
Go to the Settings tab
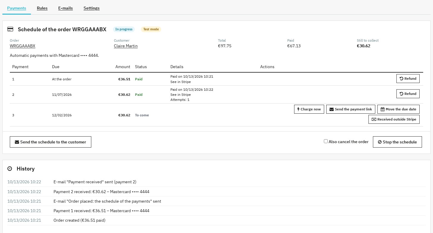[x=92, y=8]
